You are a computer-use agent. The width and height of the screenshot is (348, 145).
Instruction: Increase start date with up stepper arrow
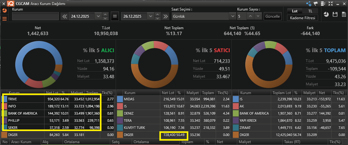coord(105,15)
